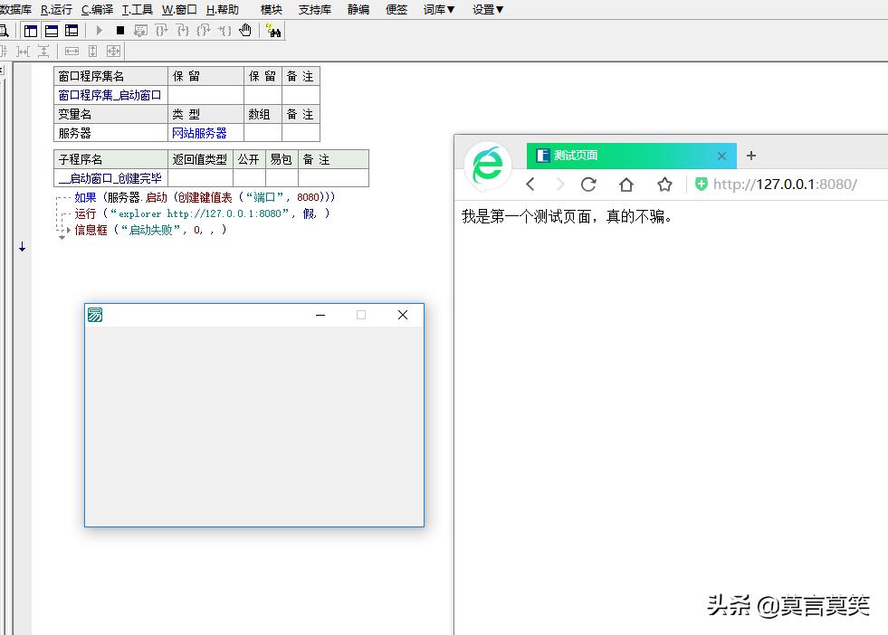
Task: Bookmark page with the star icon
Action: click(x=664, y=185)
